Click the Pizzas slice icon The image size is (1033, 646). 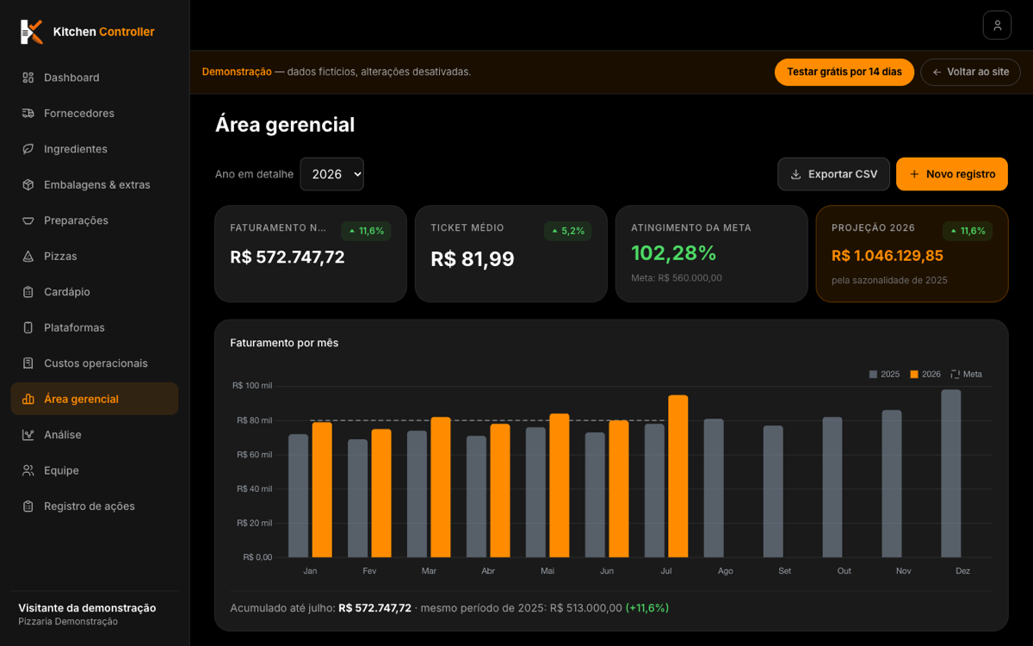pos(28,256)
